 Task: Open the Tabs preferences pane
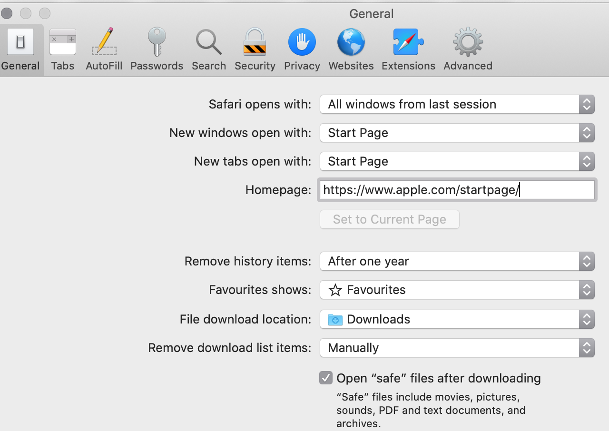pyautogui.click(x=63, y=50)
